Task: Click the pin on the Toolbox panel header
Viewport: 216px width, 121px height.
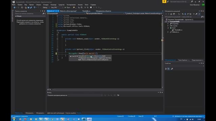Action: 43,11
